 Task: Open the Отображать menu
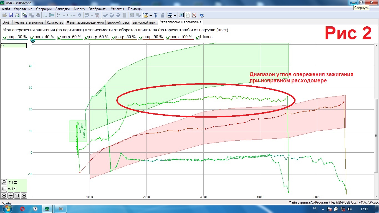[97, 9]
